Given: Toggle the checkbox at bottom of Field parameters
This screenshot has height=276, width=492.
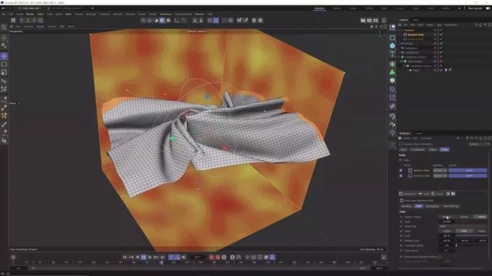Looking at the screenshot, I should (x=440, y=257).
